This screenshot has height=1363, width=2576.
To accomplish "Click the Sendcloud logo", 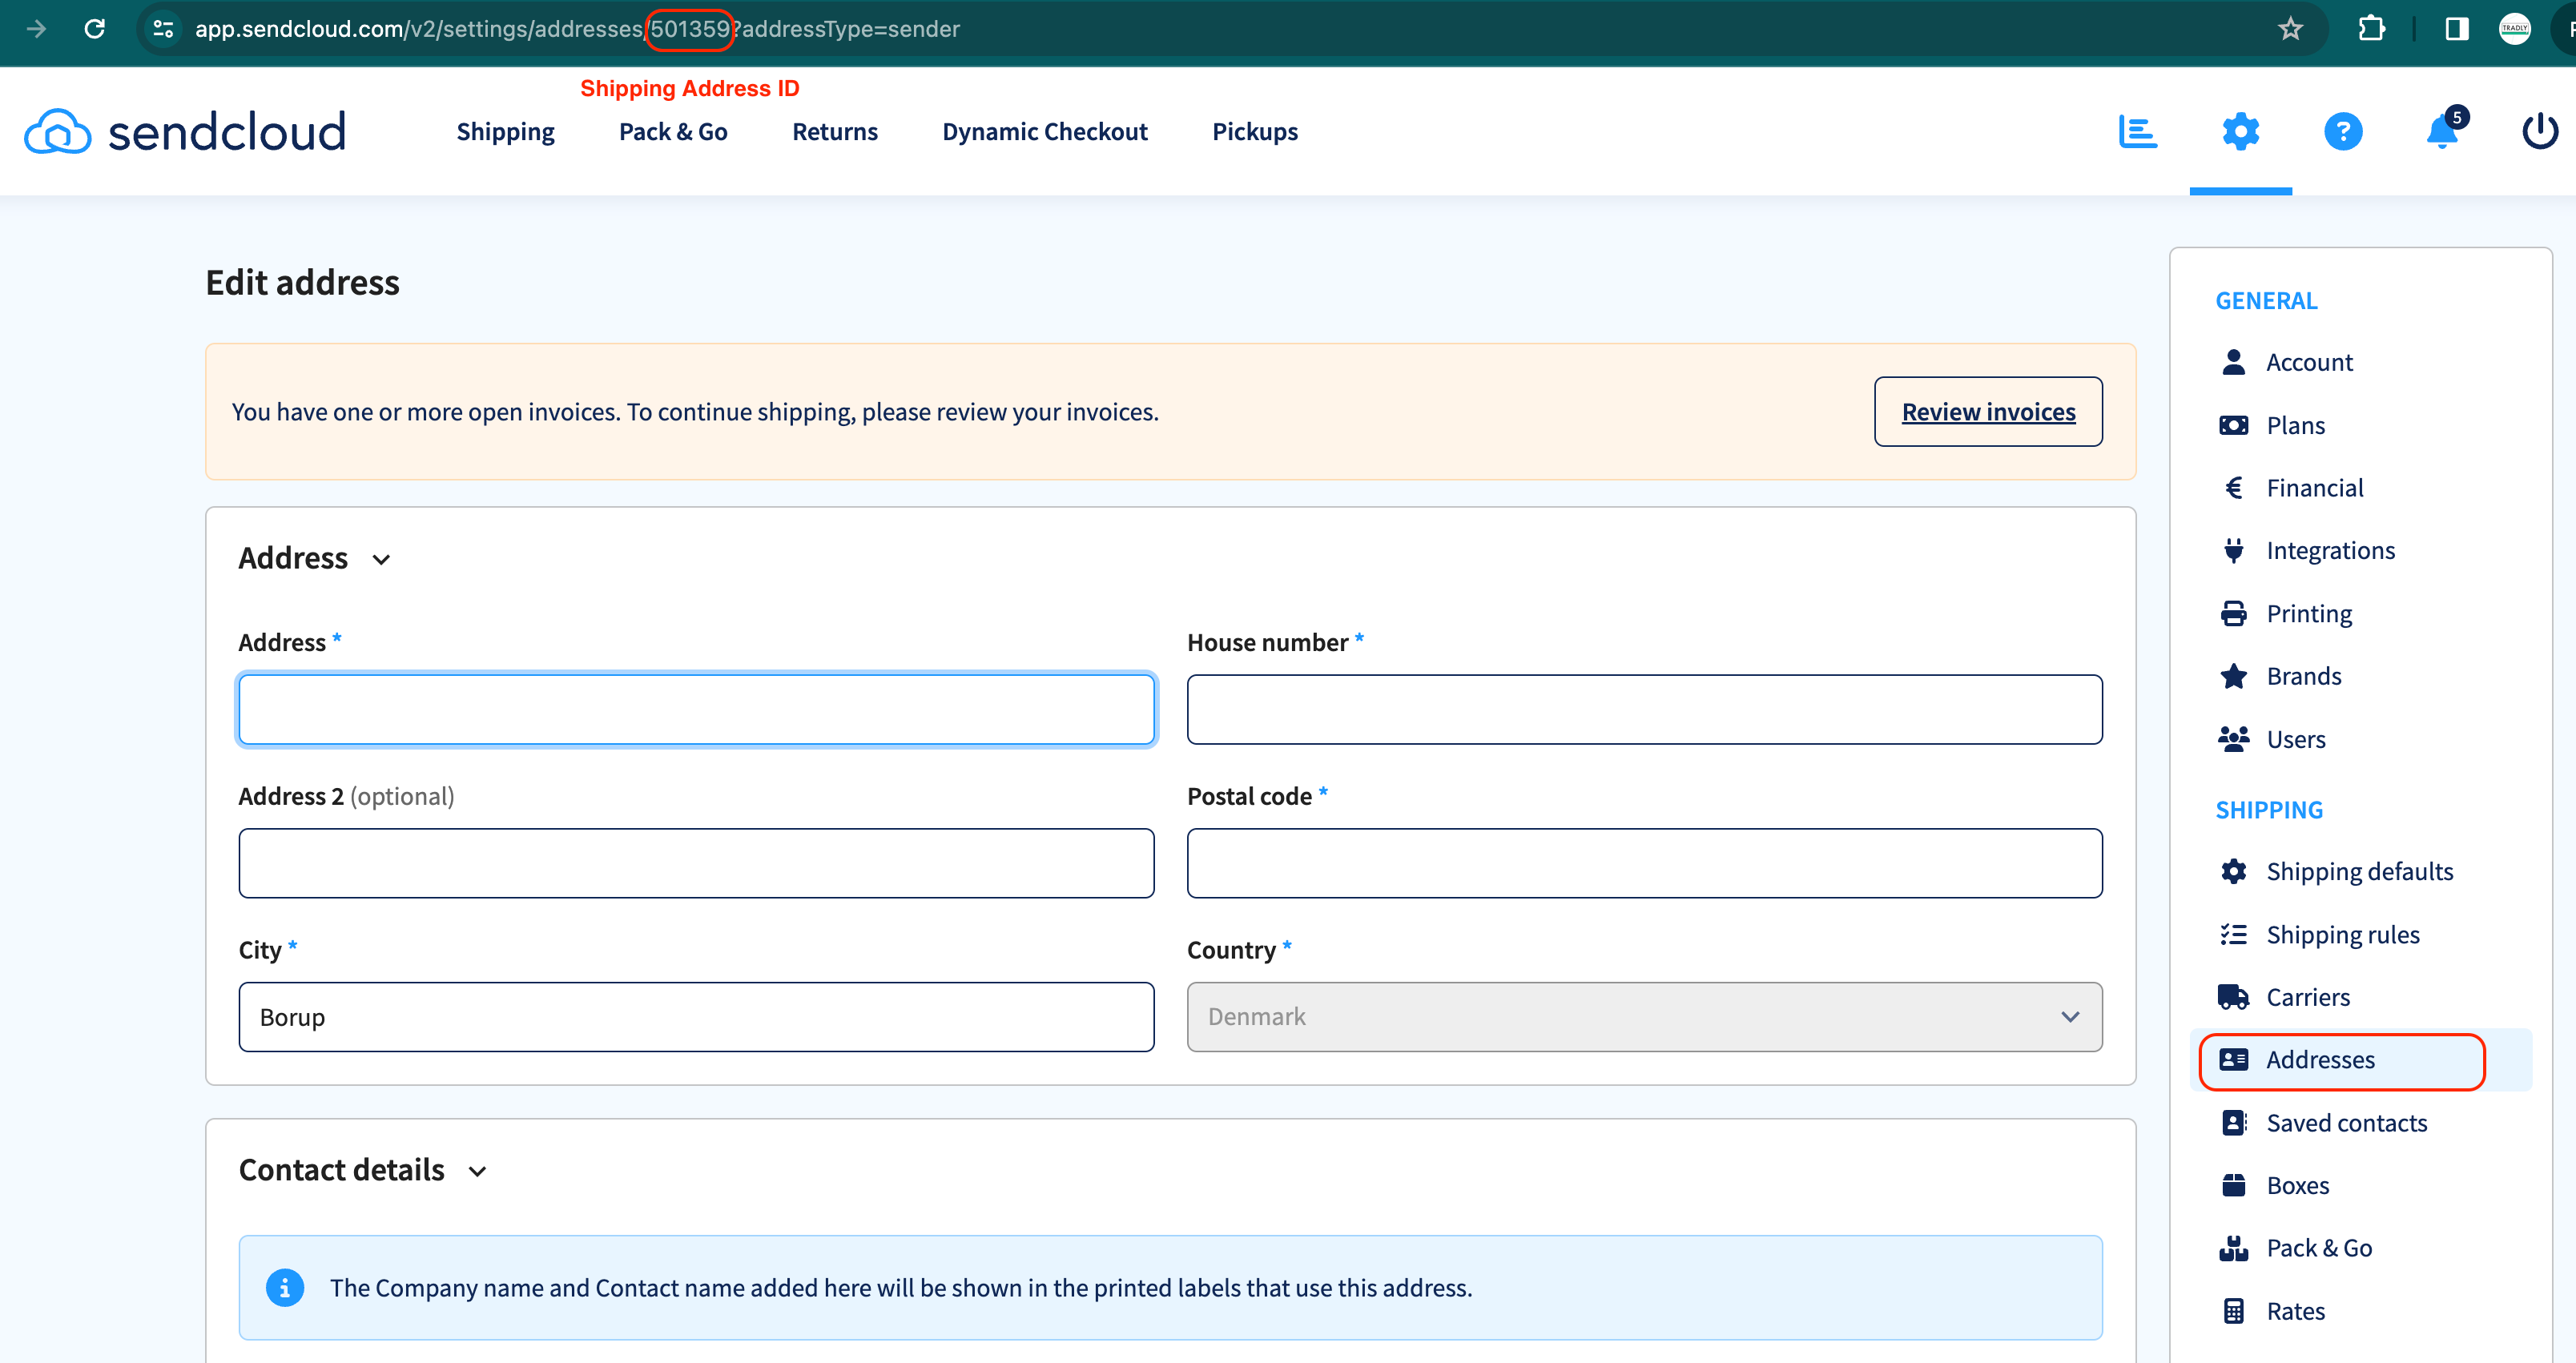I will coord(186,131).
